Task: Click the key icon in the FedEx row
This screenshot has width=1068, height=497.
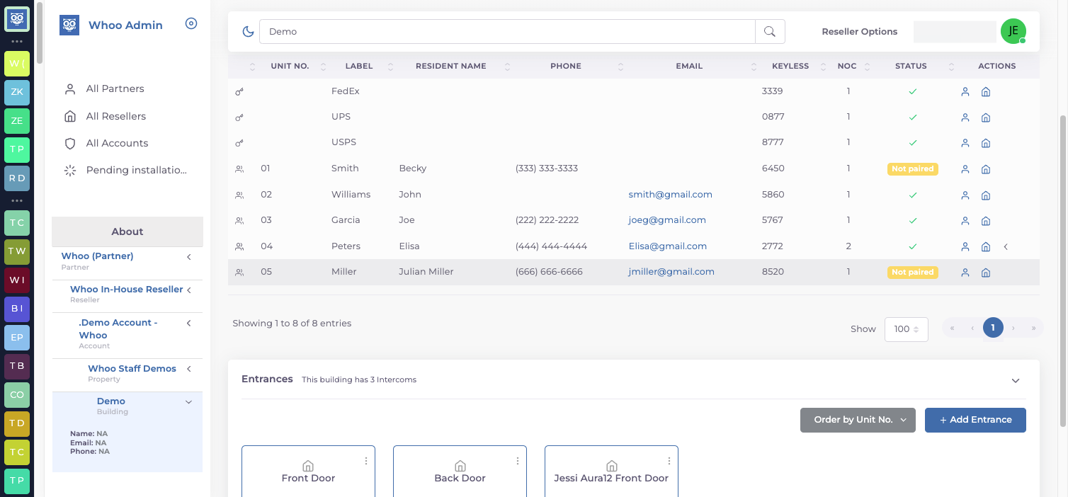Action: click(x=239, y=91)
